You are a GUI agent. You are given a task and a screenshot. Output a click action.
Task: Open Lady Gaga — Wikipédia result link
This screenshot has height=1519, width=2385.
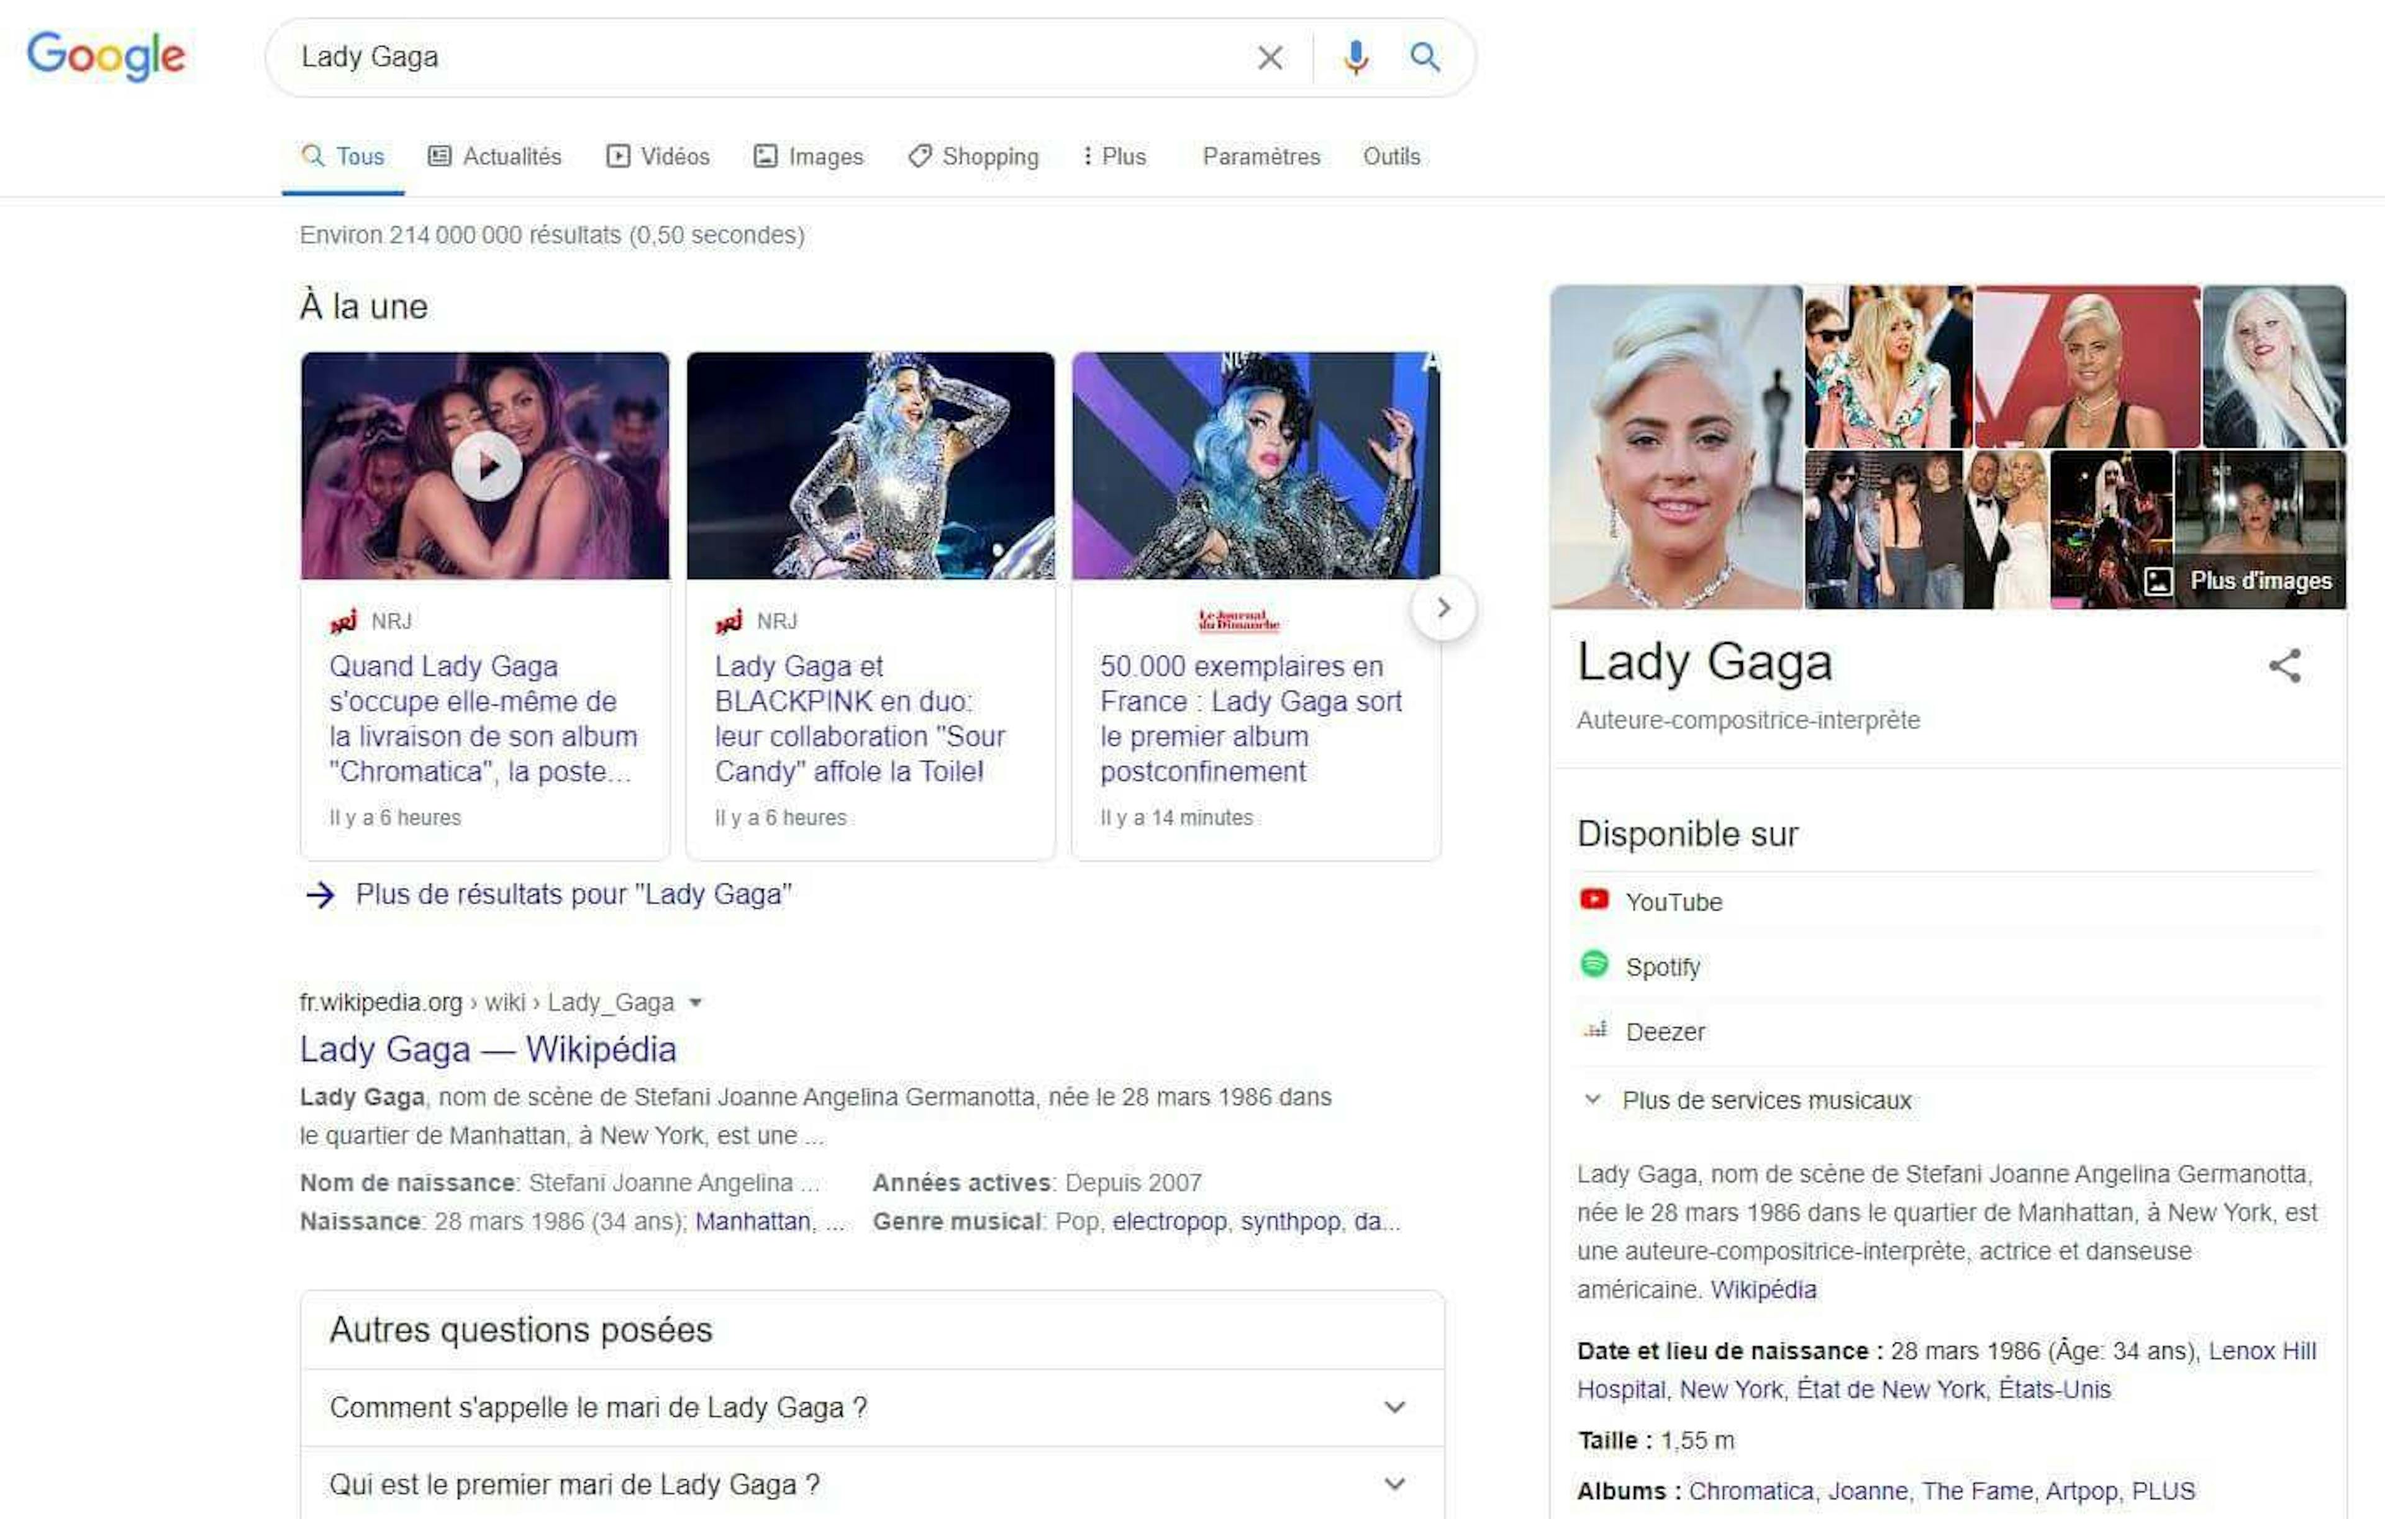(x=488, y=1050)
